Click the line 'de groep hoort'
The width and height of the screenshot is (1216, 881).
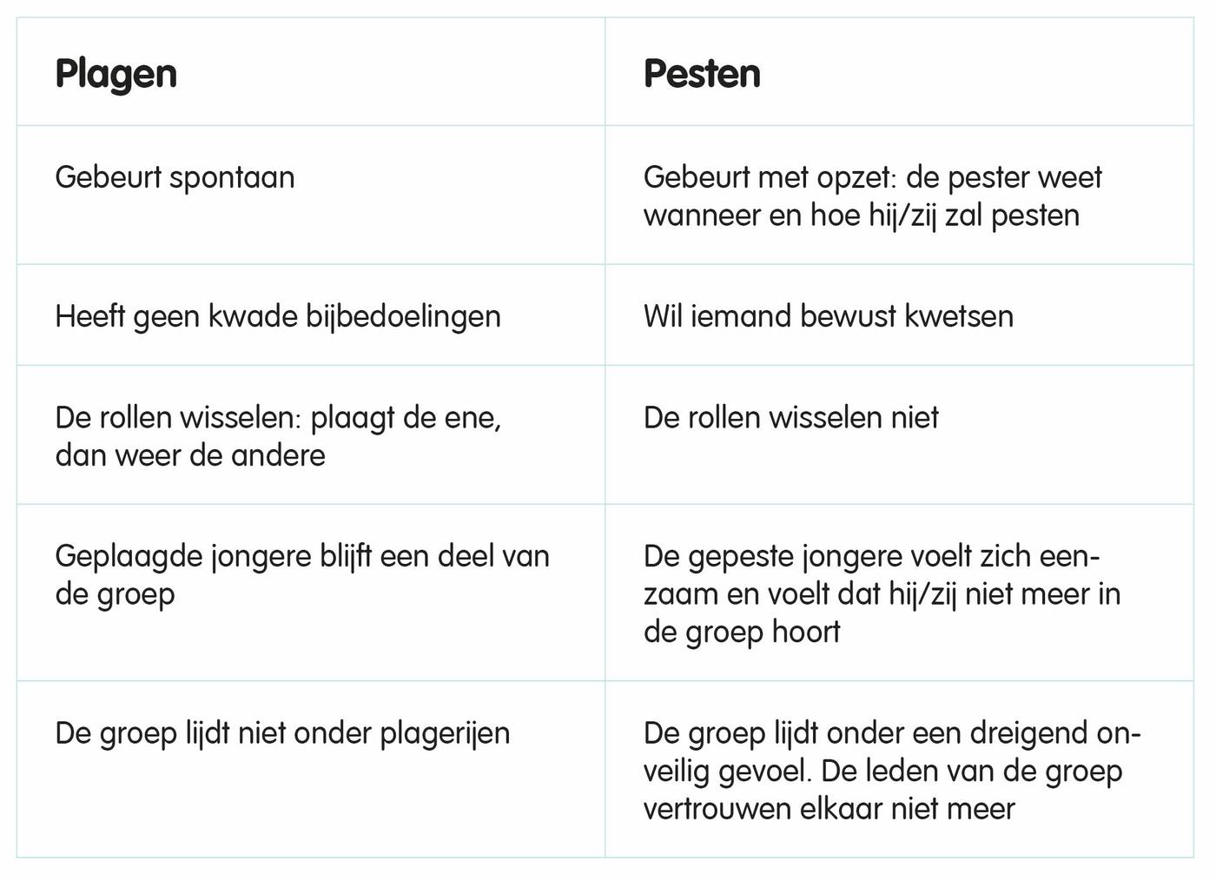pos(742,633)
